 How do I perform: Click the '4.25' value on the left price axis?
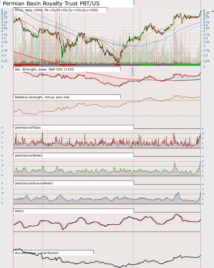click(x=4, y=28)
